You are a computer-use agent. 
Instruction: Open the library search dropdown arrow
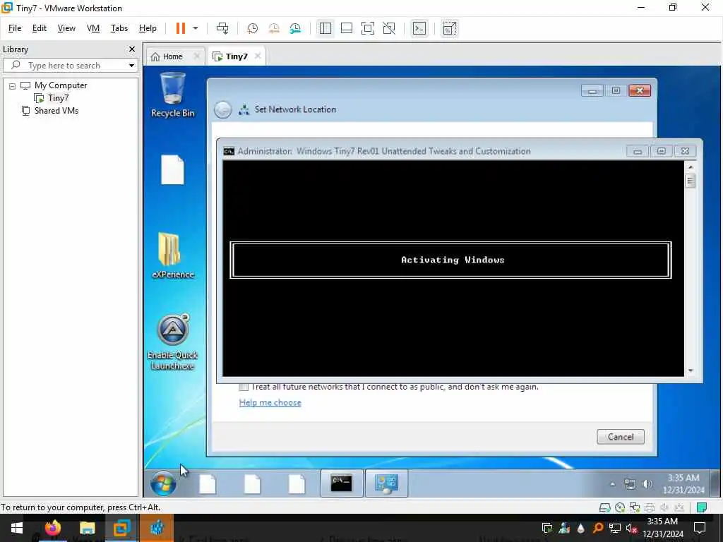pos(131,66)
